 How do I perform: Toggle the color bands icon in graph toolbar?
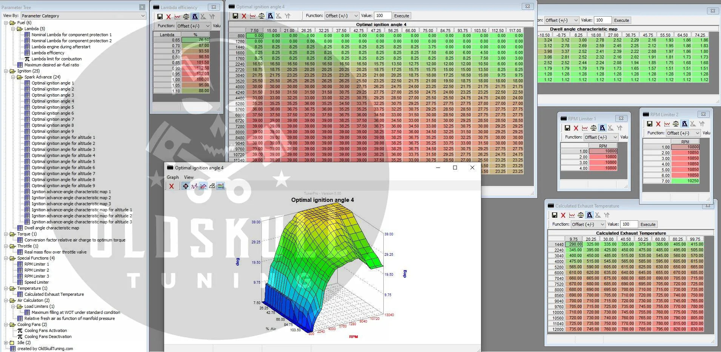pos(221,186)
